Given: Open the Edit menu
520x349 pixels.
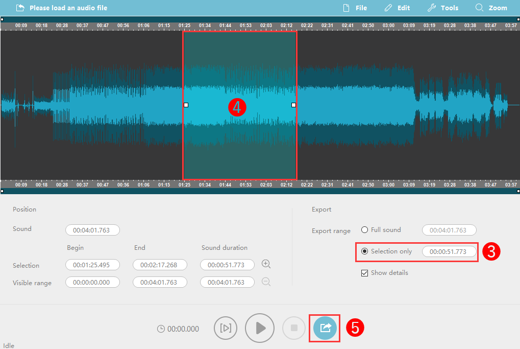Looking at the screenshot, I should click(x=397, y=8).
